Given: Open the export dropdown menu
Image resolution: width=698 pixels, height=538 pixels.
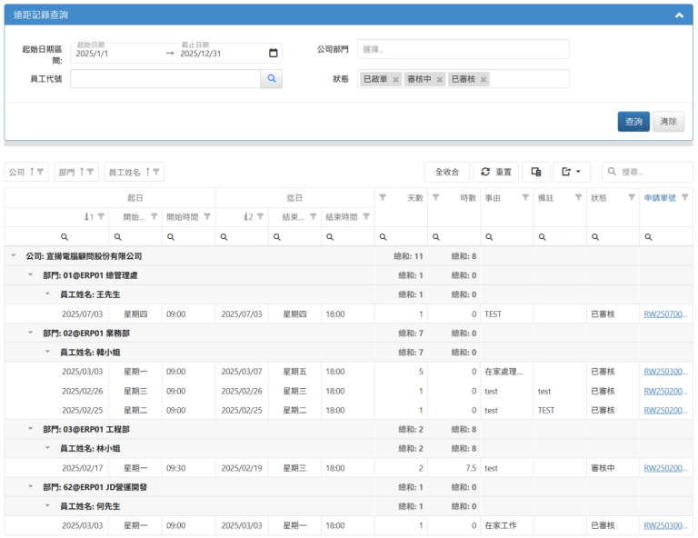Looking at the screenshot, I should pyautogui.click(x=573, y=172).
